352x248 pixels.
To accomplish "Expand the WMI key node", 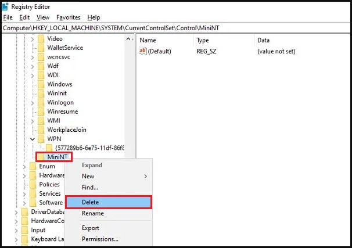I will pyautogui.click(x=33, y=120).
